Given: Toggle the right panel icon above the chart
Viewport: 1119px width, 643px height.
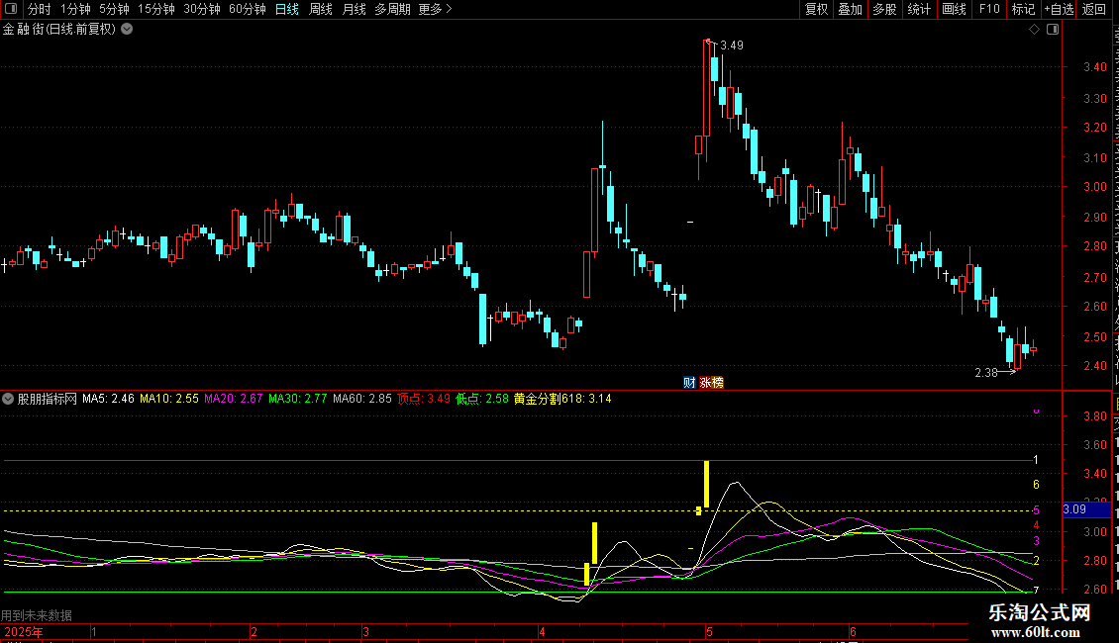Looking at the screenshot, I should (1053, 30).
